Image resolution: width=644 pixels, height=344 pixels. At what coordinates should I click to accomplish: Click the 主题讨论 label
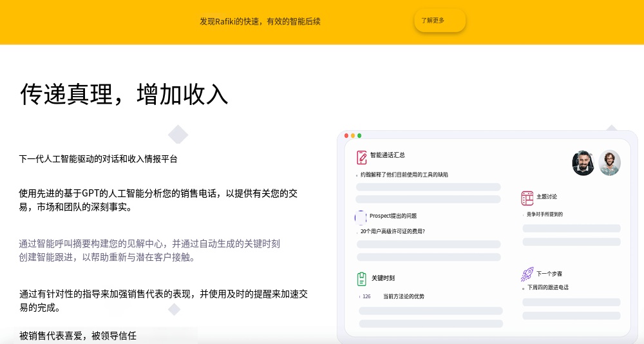[547, 197]
